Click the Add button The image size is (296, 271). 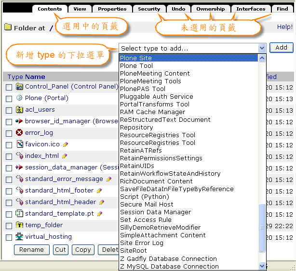click(x=281, y=48)
